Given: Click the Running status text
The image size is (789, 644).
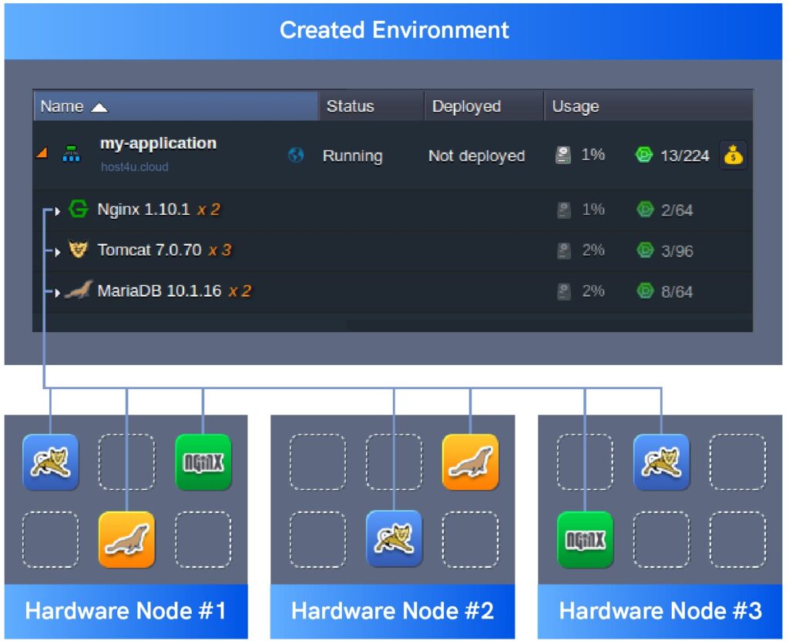Looking at the screenshot, I should [352, 156].
